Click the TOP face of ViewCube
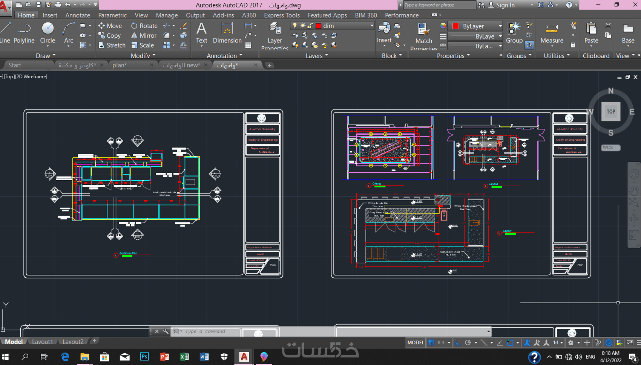 [610, 112]
